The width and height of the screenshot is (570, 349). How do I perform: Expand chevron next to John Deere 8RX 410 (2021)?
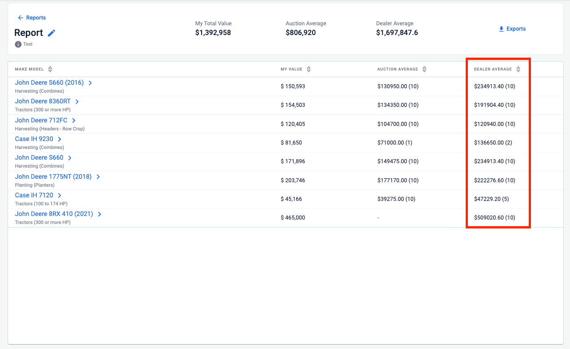click(99, 214)
